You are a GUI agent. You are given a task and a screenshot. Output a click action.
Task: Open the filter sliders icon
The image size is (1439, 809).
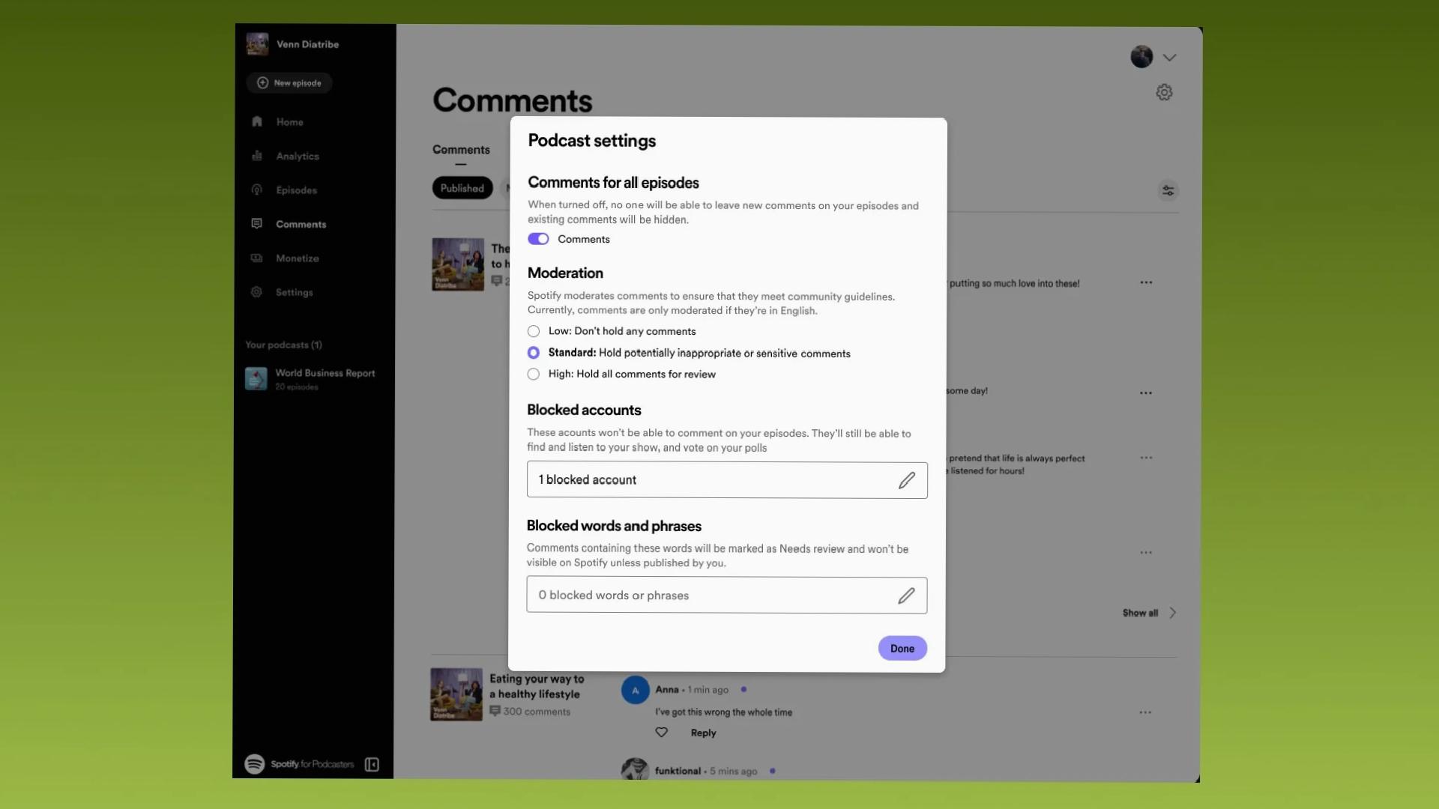pyautogui.click(x=1168, y=191)
